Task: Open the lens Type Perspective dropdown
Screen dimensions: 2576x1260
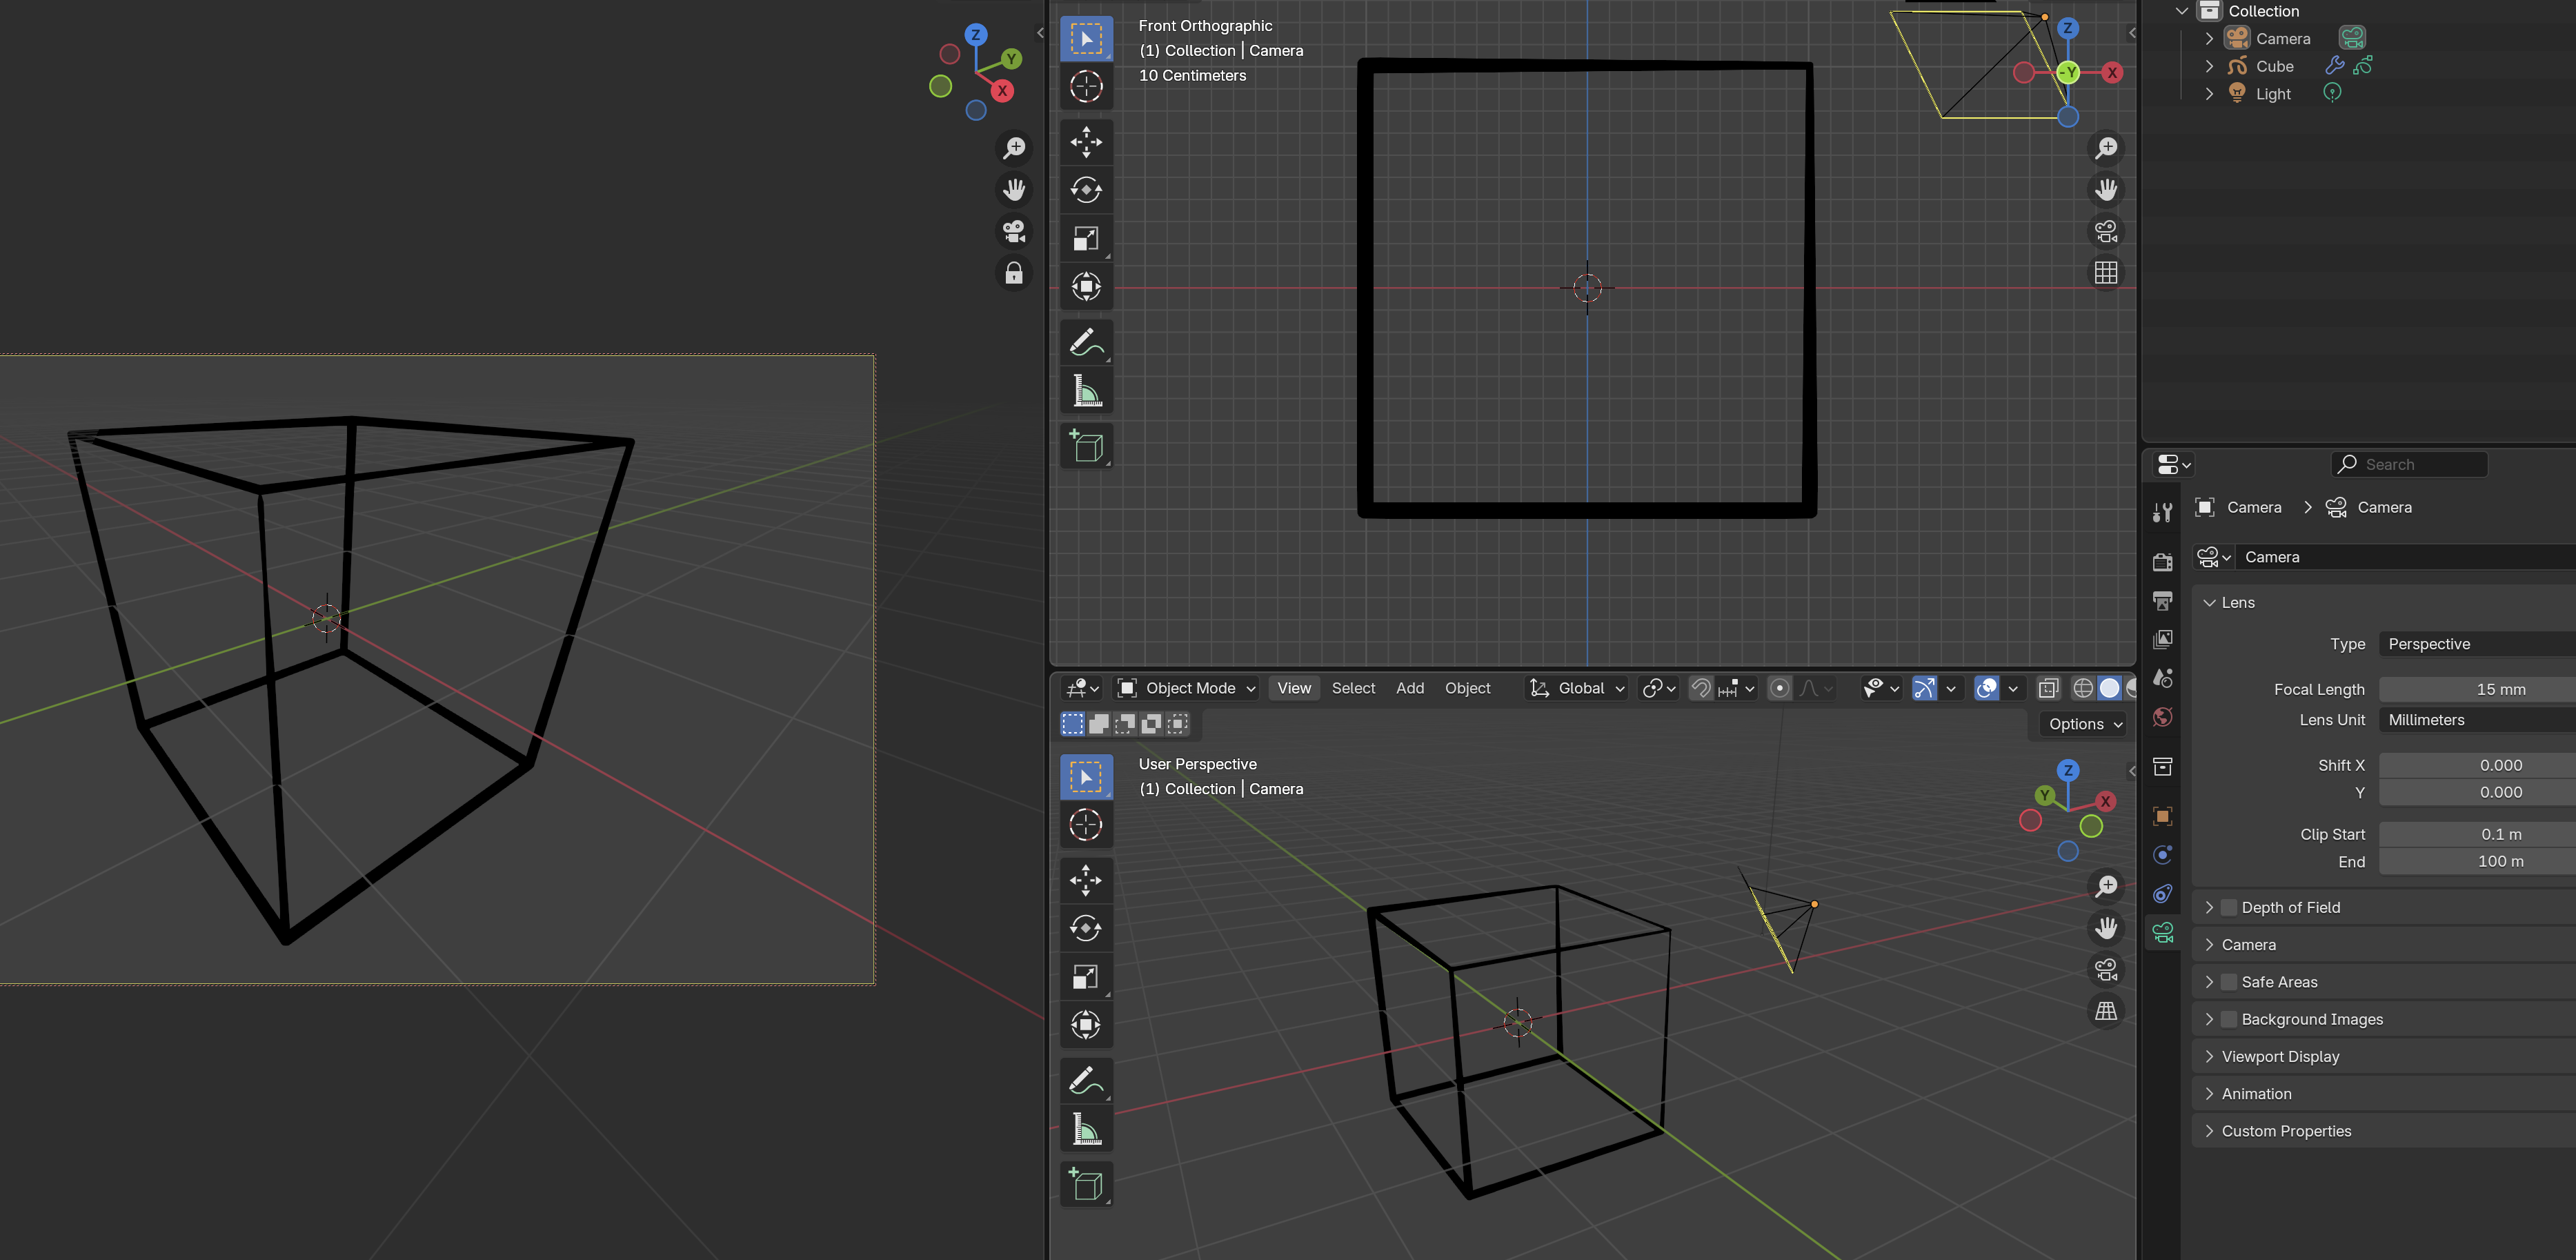Action: pyautogui.click(x=2477, y=645)
